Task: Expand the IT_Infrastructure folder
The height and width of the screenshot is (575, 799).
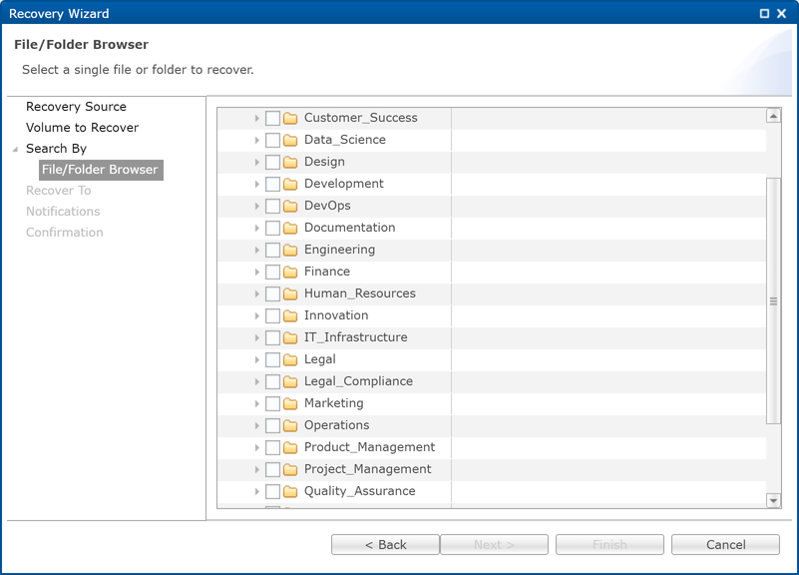Action: tap(256, 337)
